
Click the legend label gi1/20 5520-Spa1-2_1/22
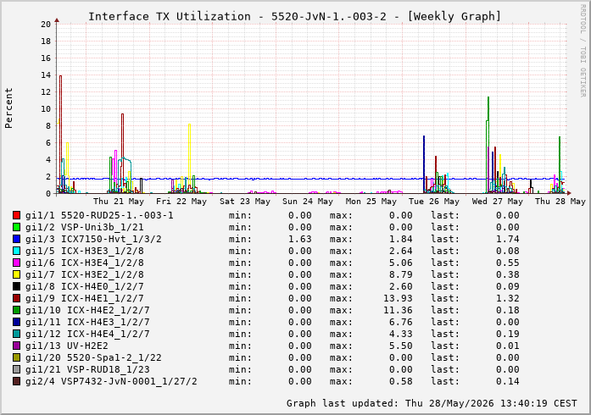pyautogui.click(x=93, y=357)
